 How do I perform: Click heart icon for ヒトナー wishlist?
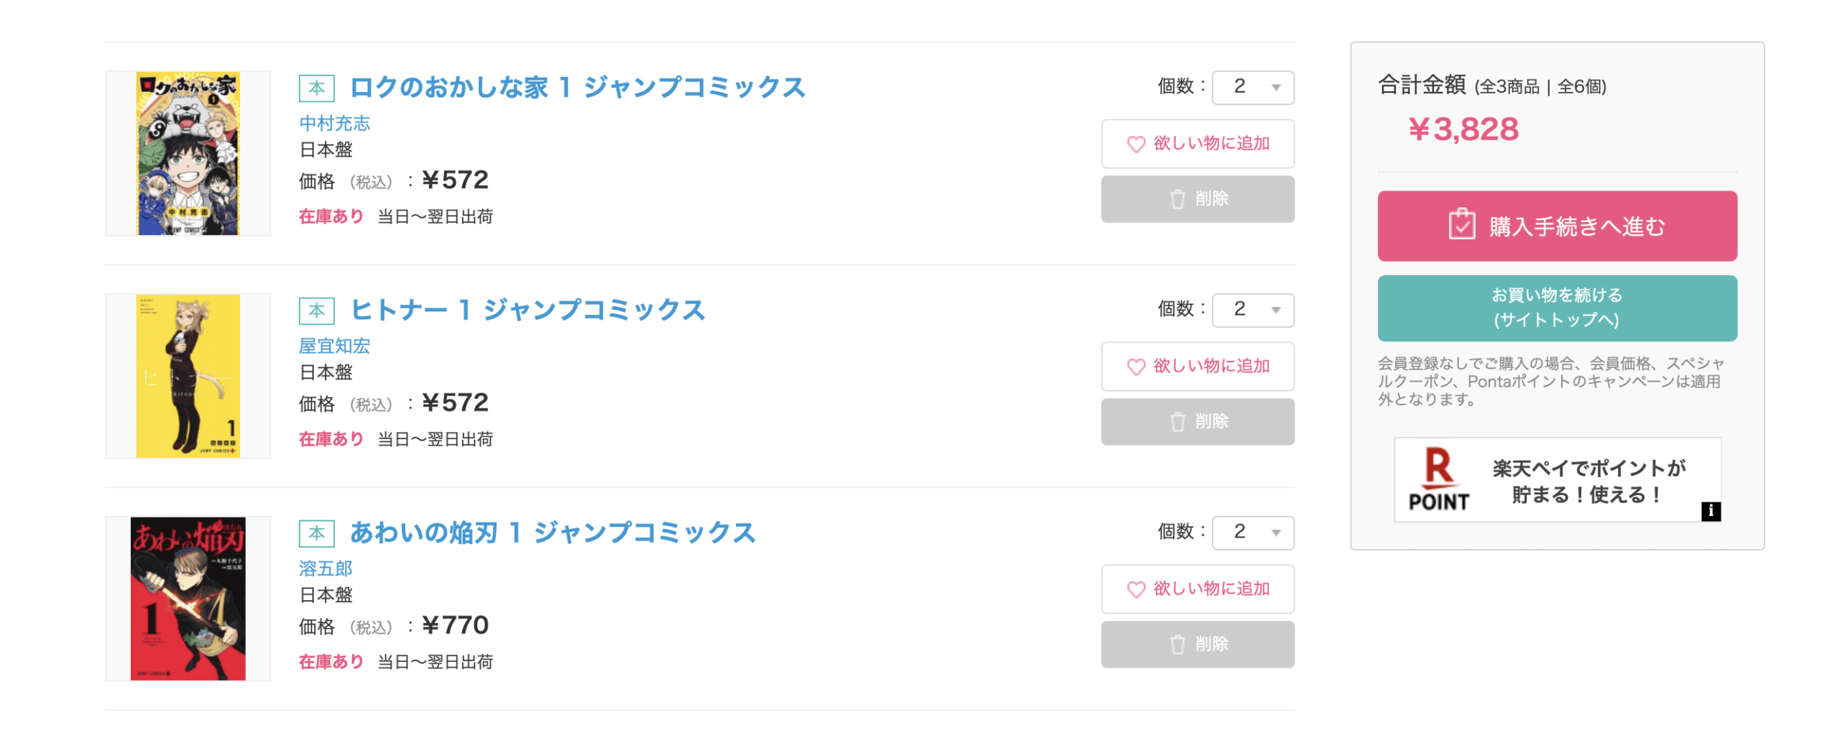pos(1135,366)
